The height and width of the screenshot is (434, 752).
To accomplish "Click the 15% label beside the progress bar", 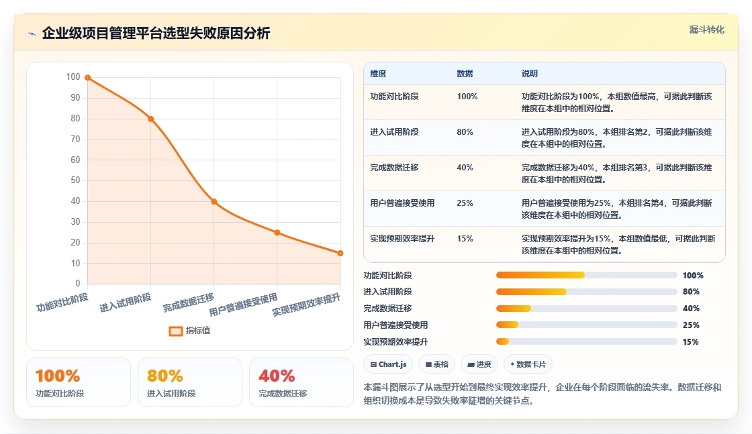I will tap(691, 341).
